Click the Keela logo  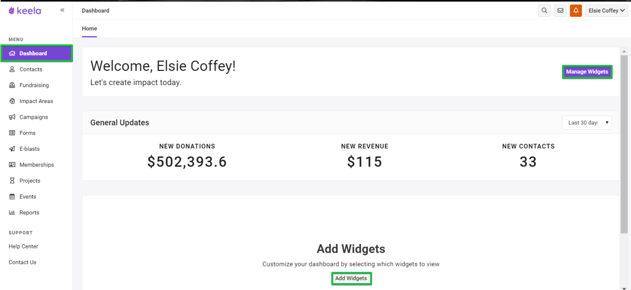click(x=25, y=11)
